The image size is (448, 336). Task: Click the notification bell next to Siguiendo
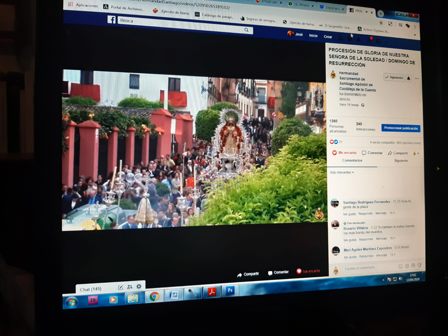408,78
